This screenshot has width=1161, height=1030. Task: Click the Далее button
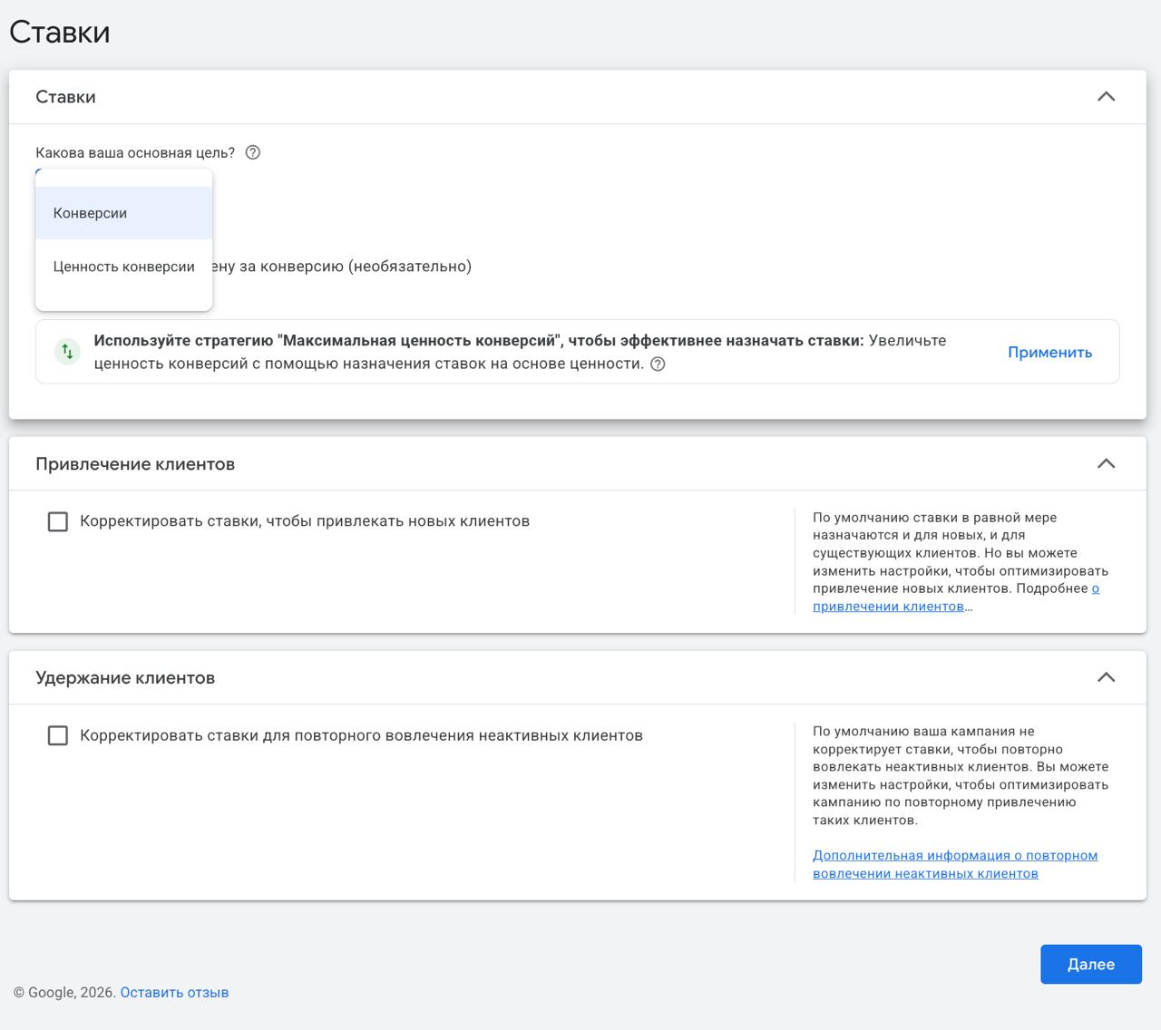point(1091,964)
